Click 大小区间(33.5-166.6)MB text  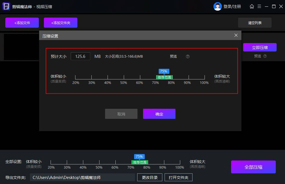tap(124, 56)
